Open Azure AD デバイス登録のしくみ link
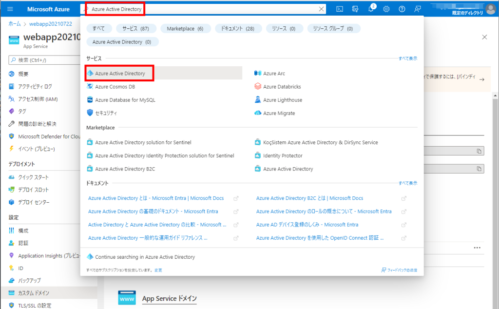Screen dimensions: 499x309 307,224
